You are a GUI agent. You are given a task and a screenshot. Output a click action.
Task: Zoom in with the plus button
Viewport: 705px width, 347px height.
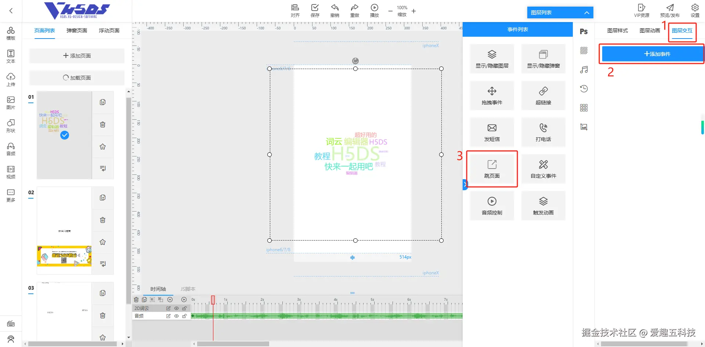pos(414,11)
